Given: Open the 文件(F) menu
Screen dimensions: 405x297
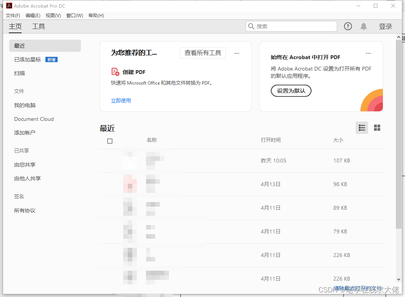Looking at the screenshot, I should click(x=13, y=16).
